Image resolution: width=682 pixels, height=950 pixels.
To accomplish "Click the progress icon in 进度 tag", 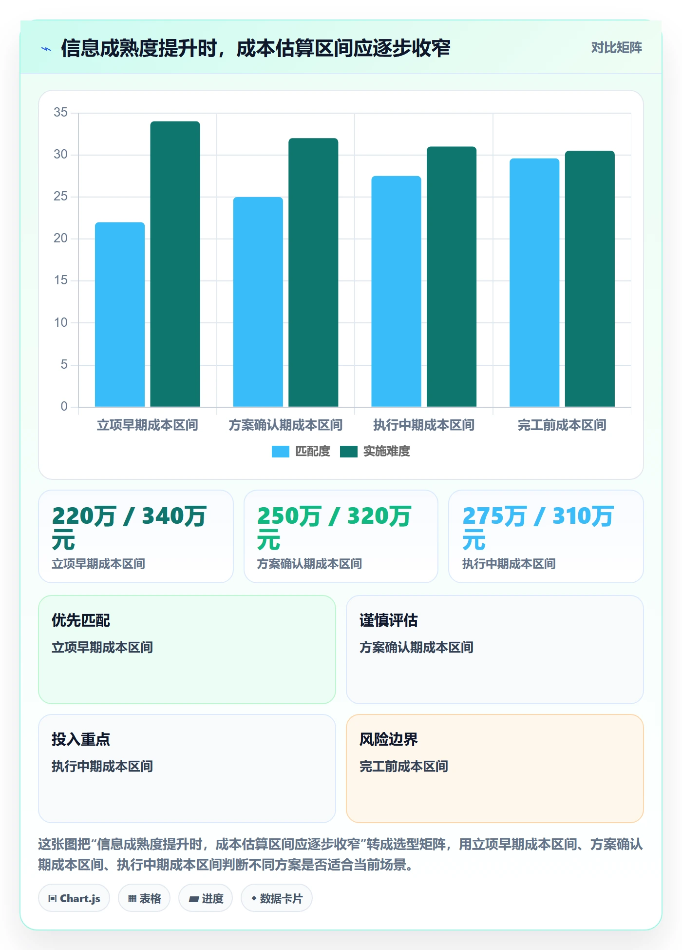I will pyautogui.click(x=193, y=899).
